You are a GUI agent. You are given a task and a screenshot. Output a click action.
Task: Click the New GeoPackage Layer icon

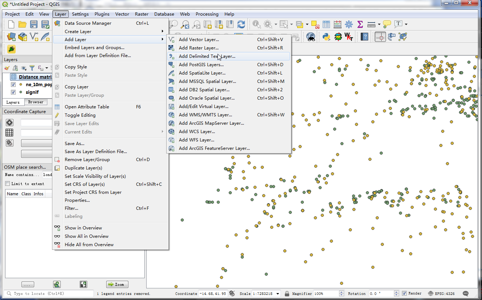[x=23, y=37]
